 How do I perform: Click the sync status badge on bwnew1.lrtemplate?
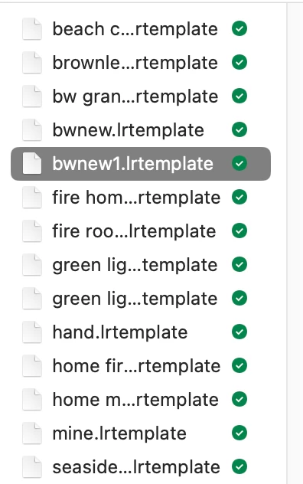coord(239,163)
